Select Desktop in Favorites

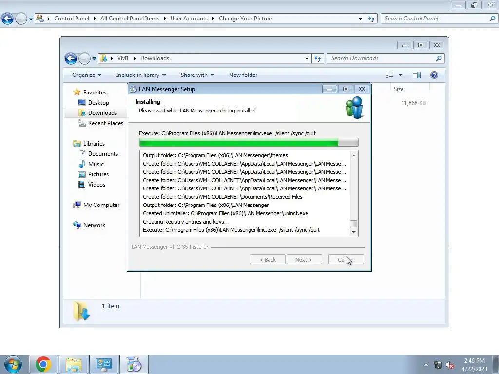click(98, 103)
